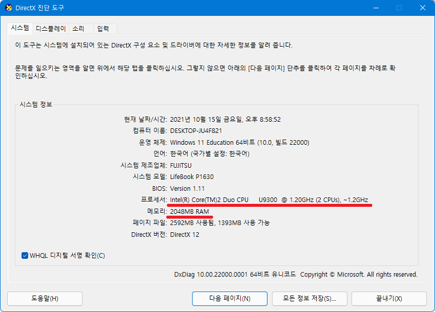Click the DirectX title bar icon
This screenshot has height=312, width=435.
point(9,8)
